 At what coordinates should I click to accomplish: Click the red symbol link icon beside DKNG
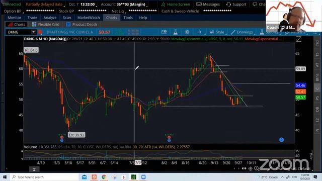point(40,32)
